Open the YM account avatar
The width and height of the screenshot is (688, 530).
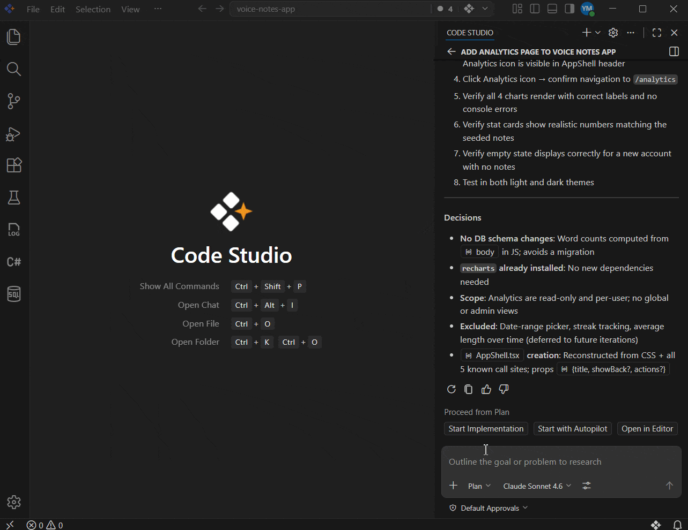click(x=587, y=9)
